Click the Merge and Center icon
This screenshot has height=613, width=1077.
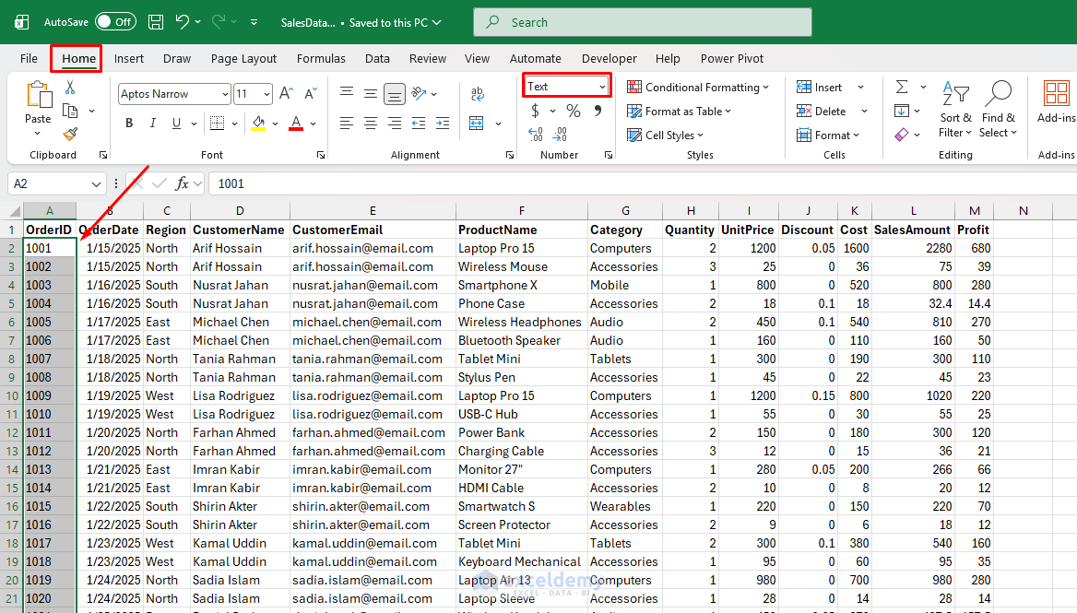(x=476, y=124)
